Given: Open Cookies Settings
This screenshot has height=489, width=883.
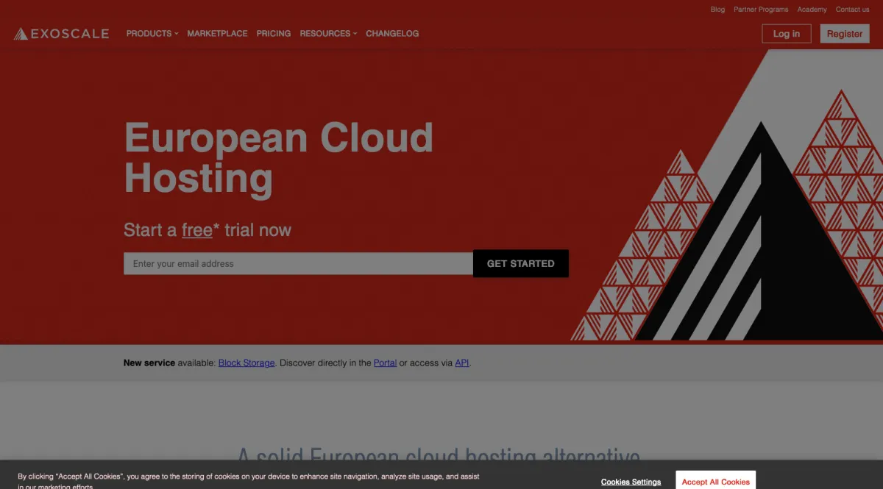Looking at the screenshot, I should coord(631,482).
